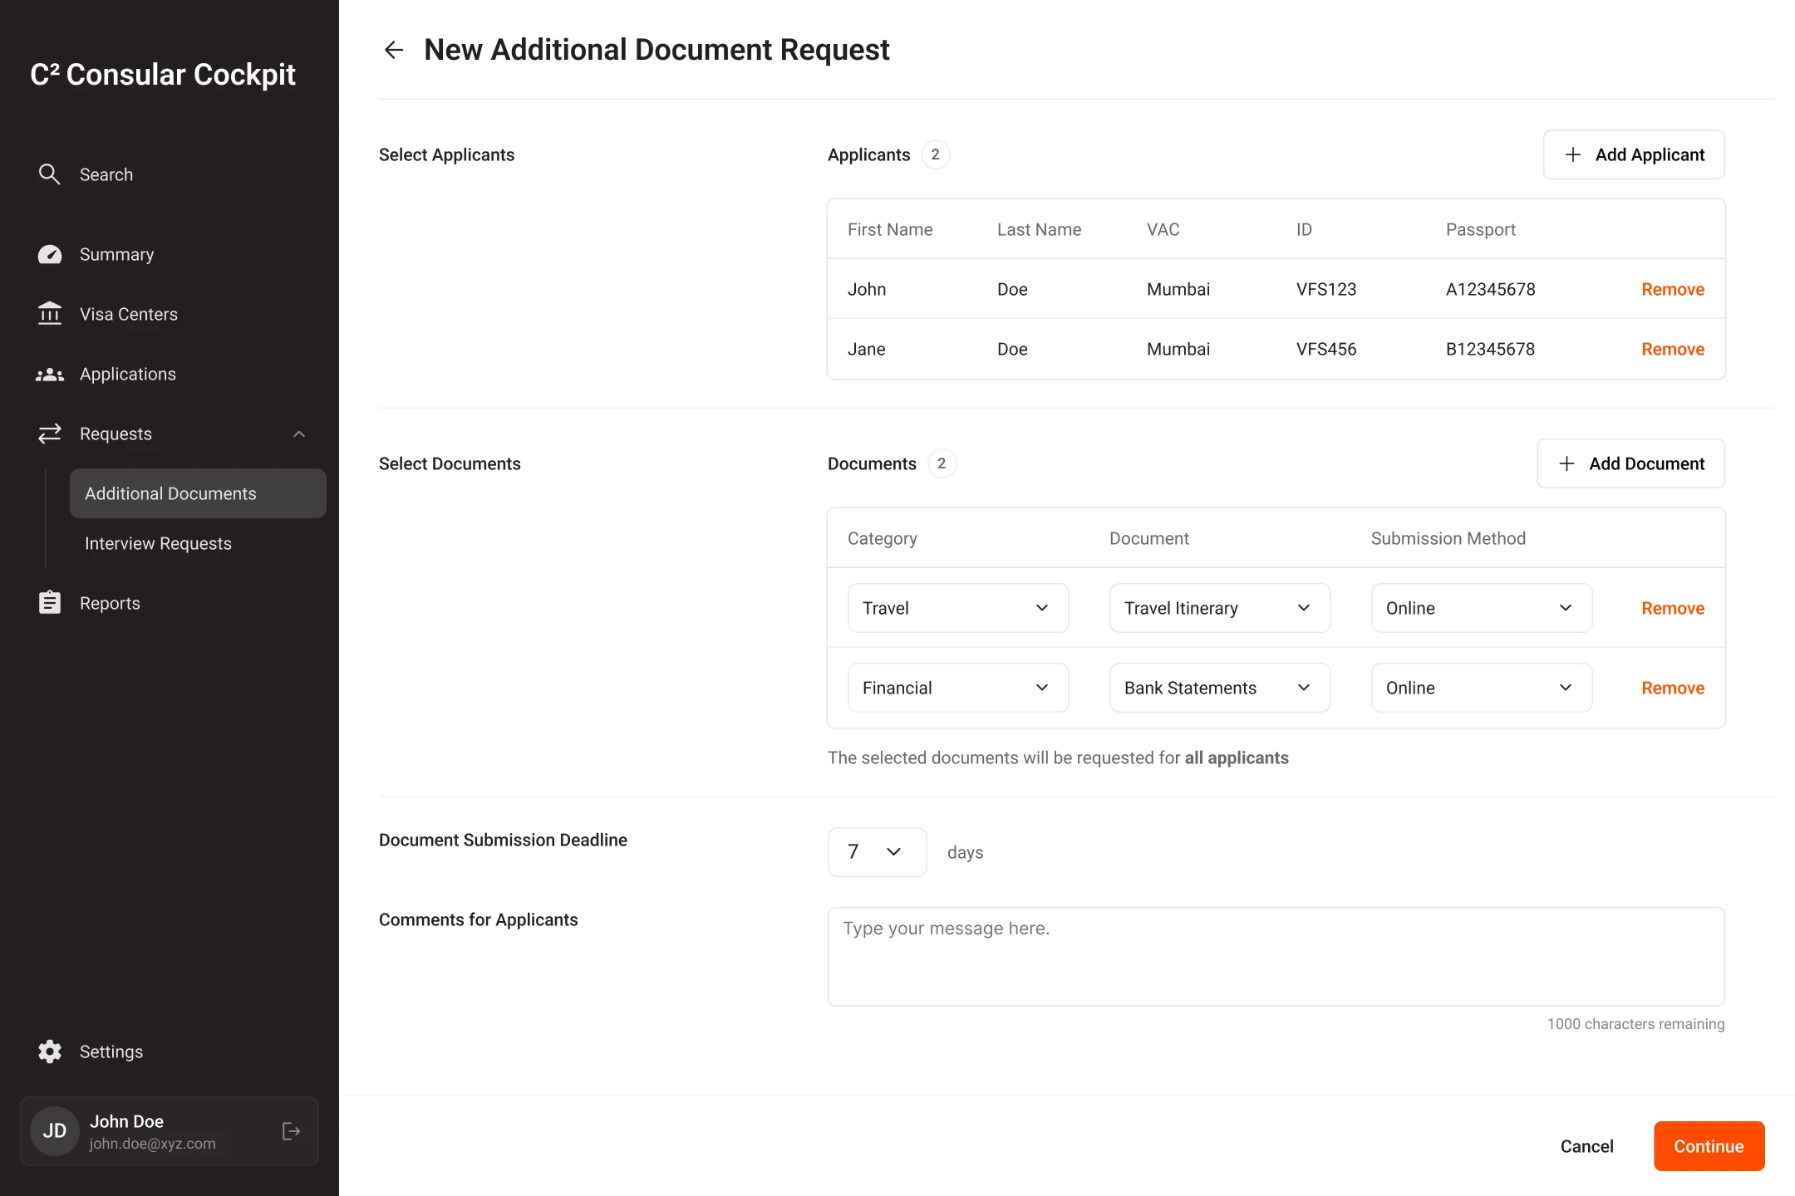The height and width of the screenshot is (1196, 1795).
Task: Click the first name Jane cell
Action: click(x=867, y=349)
